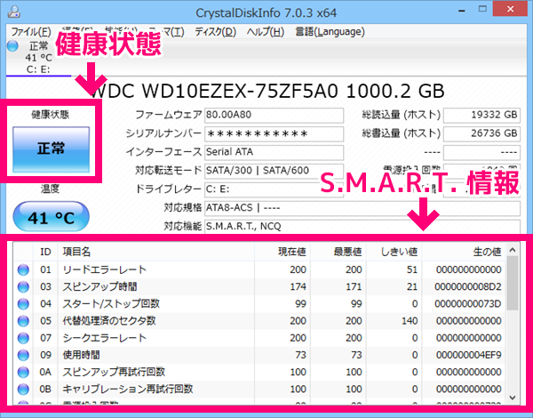Viewport: 533px width, 418px height.
Task: Close the CrystalDiskInfo window
Action: tap(510, 9)
